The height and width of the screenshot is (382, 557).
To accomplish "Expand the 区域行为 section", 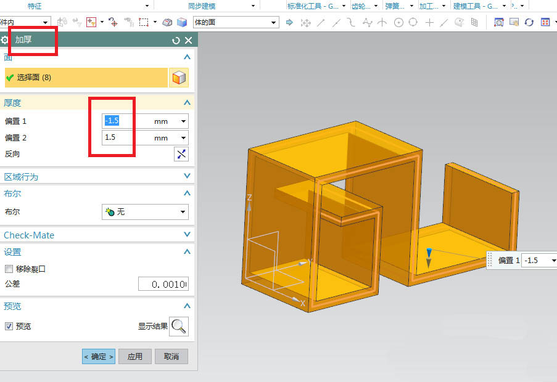I will pyautogui.click(x=187, y=176).
